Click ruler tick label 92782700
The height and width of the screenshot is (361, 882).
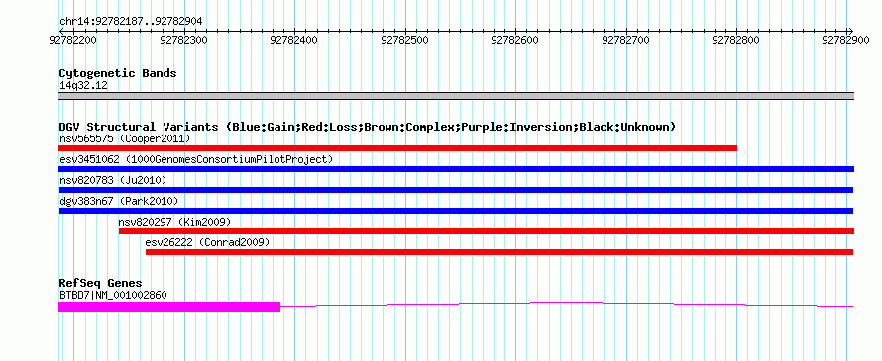pyautogui.click(x=625, y=41)
